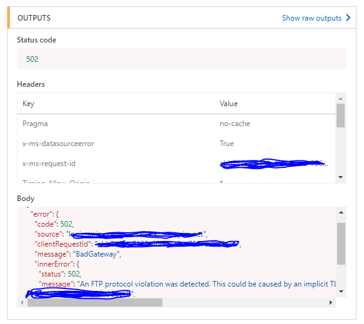Select the x-ms-request-id key

click(49, 164)
